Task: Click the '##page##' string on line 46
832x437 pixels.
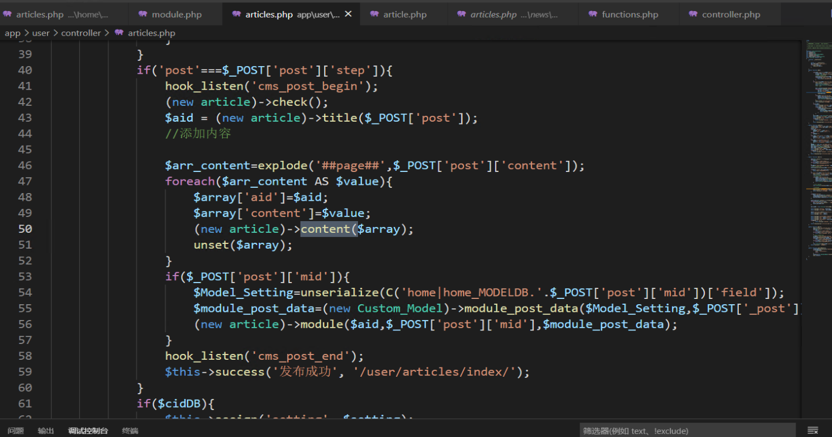Action: click(350, 166)
